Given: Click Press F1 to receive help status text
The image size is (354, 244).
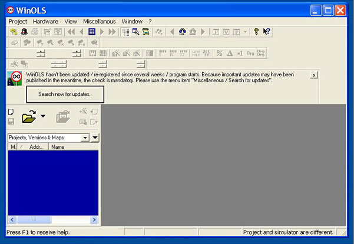Looking at the screenshot, I should (38, 232).
